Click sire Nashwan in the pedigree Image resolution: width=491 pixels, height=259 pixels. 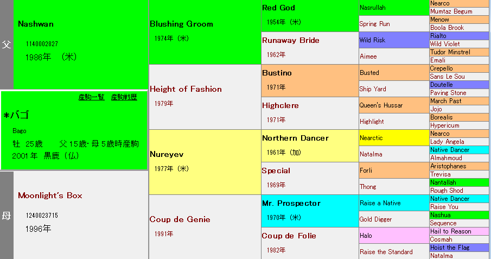pos(36,24)
